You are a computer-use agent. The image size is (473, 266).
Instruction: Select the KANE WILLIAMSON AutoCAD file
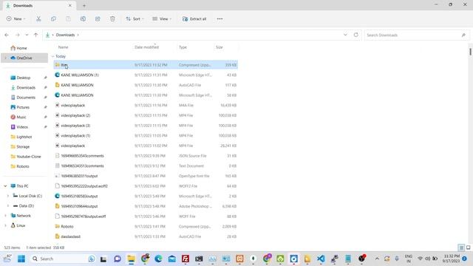pyautogui.click(x=146, y=85)
